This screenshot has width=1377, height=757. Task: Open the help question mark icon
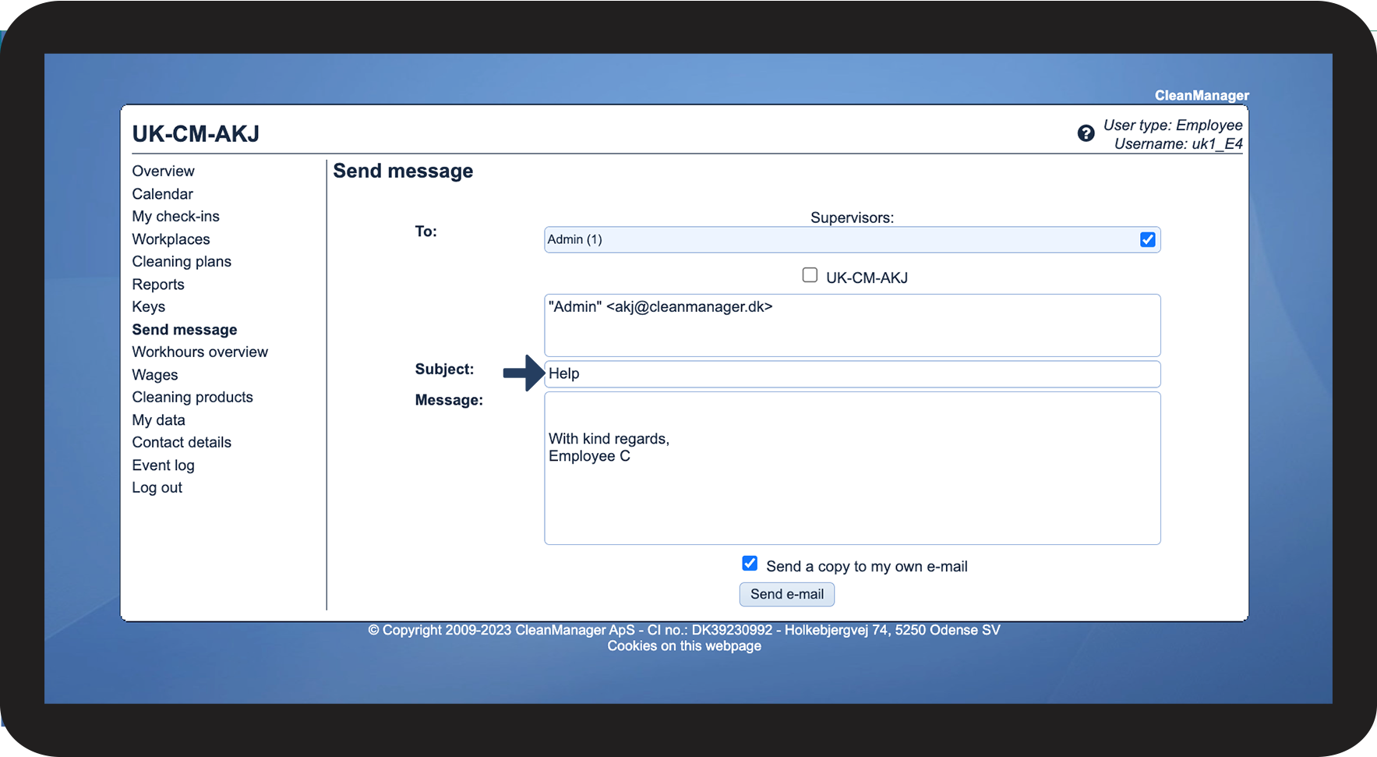click(x=1086, y=133)
